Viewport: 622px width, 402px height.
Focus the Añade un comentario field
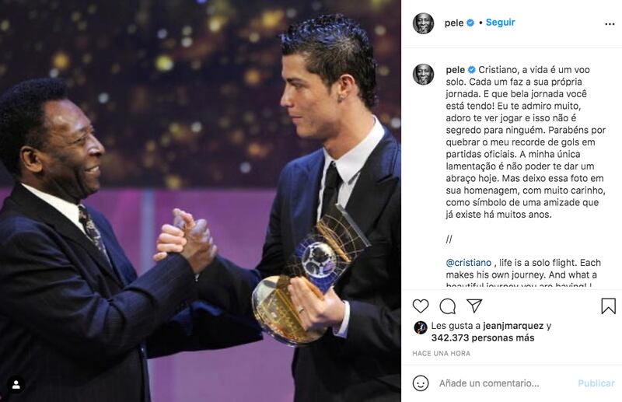(x=489, y=383)
